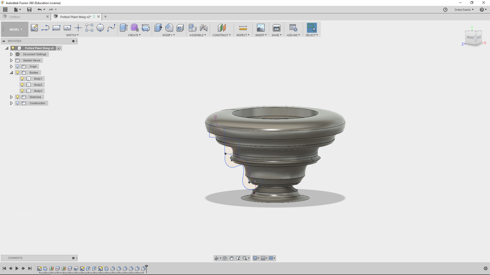
Task: Open the Inspect menu tools
Action: pos(242,35)
